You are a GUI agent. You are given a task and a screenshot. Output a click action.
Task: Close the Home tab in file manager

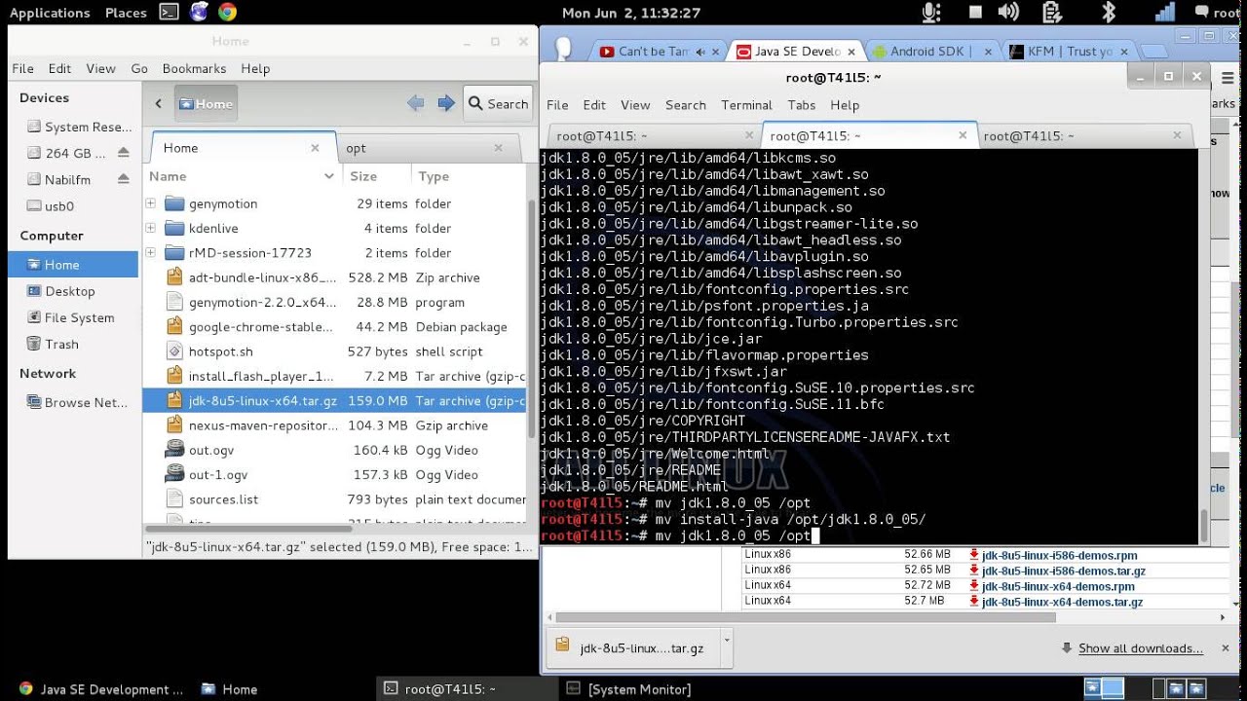point(315,148)
